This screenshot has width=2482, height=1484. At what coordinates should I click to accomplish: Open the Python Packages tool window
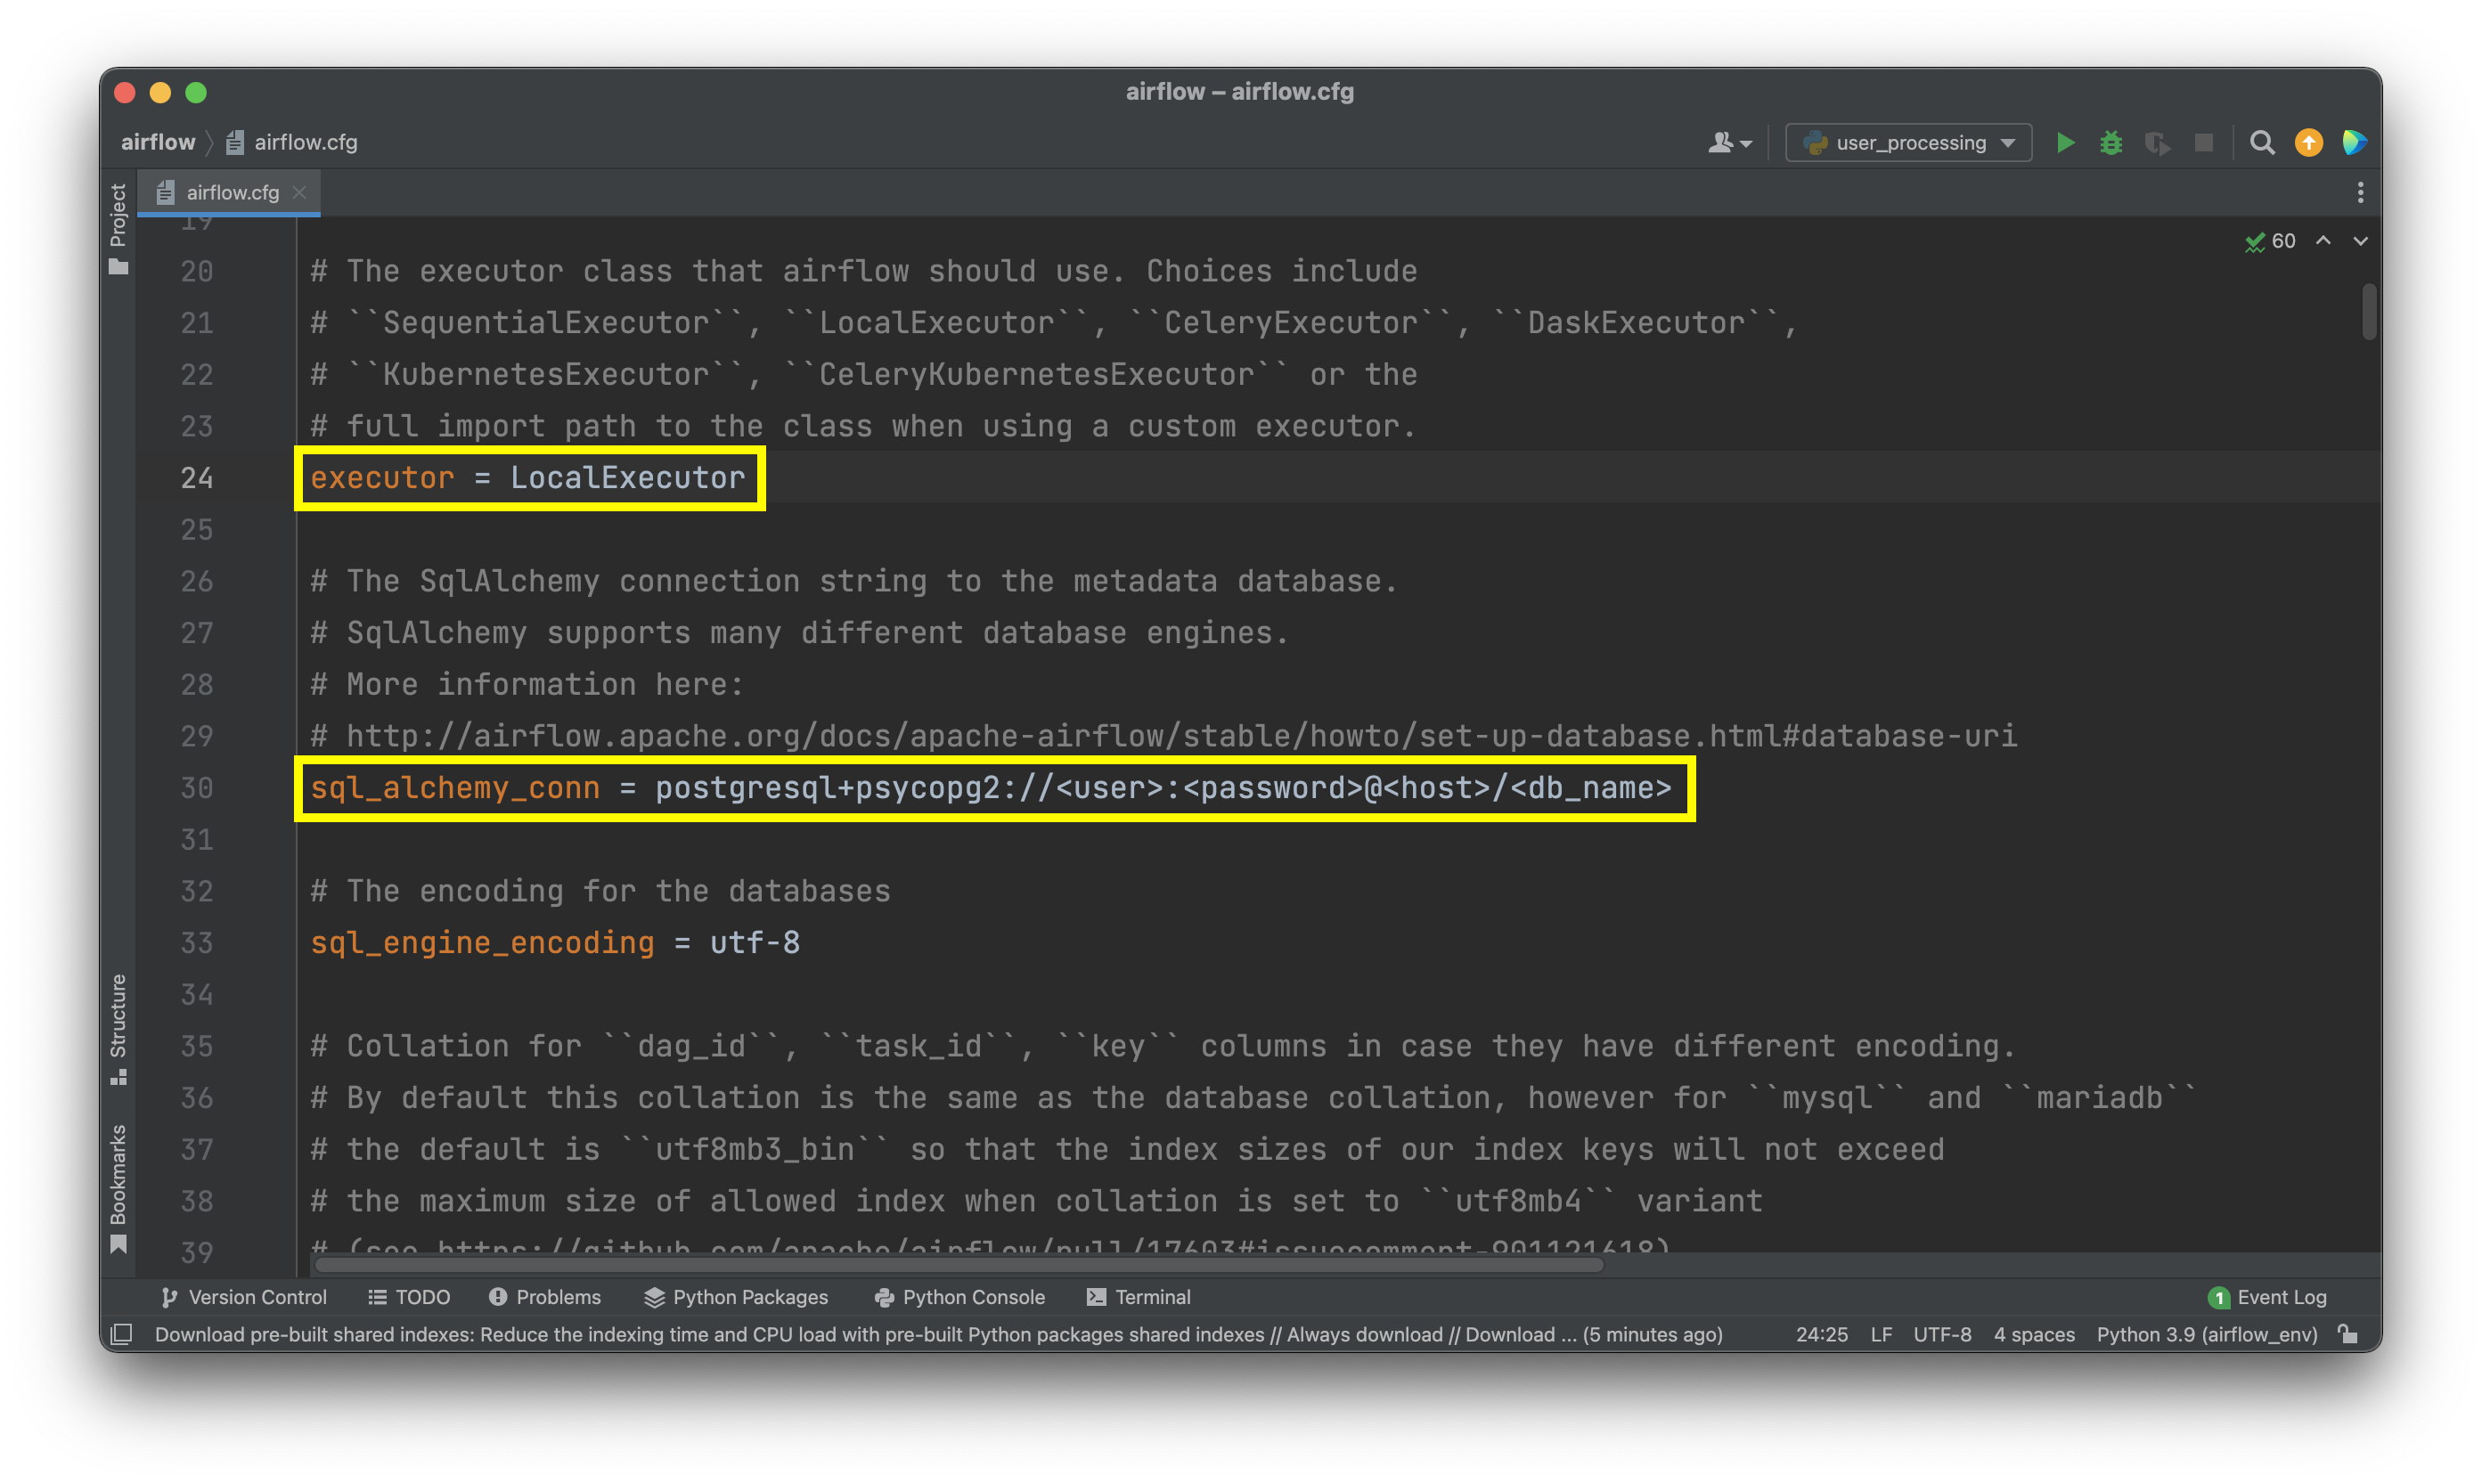[737, 1297]
